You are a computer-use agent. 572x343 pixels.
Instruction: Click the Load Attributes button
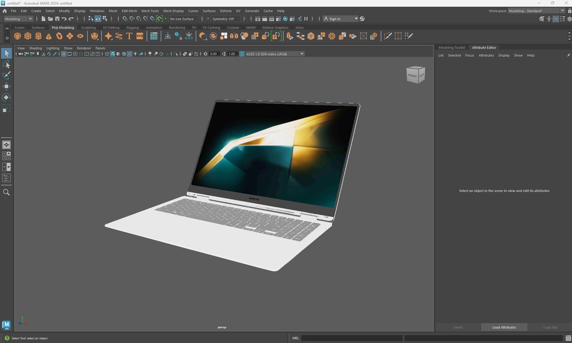504,327
